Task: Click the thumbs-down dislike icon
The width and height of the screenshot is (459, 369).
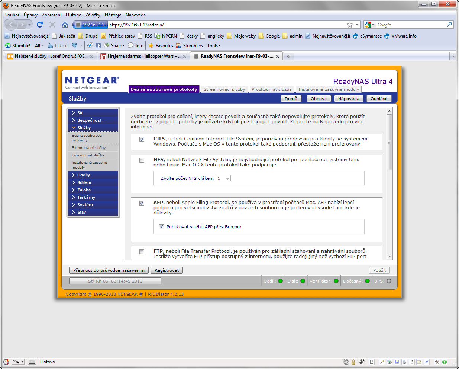Action: pos(75,45)
